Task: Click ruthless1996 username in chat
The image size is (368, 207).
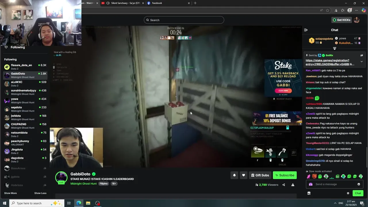Action: (x=314, y=104)
